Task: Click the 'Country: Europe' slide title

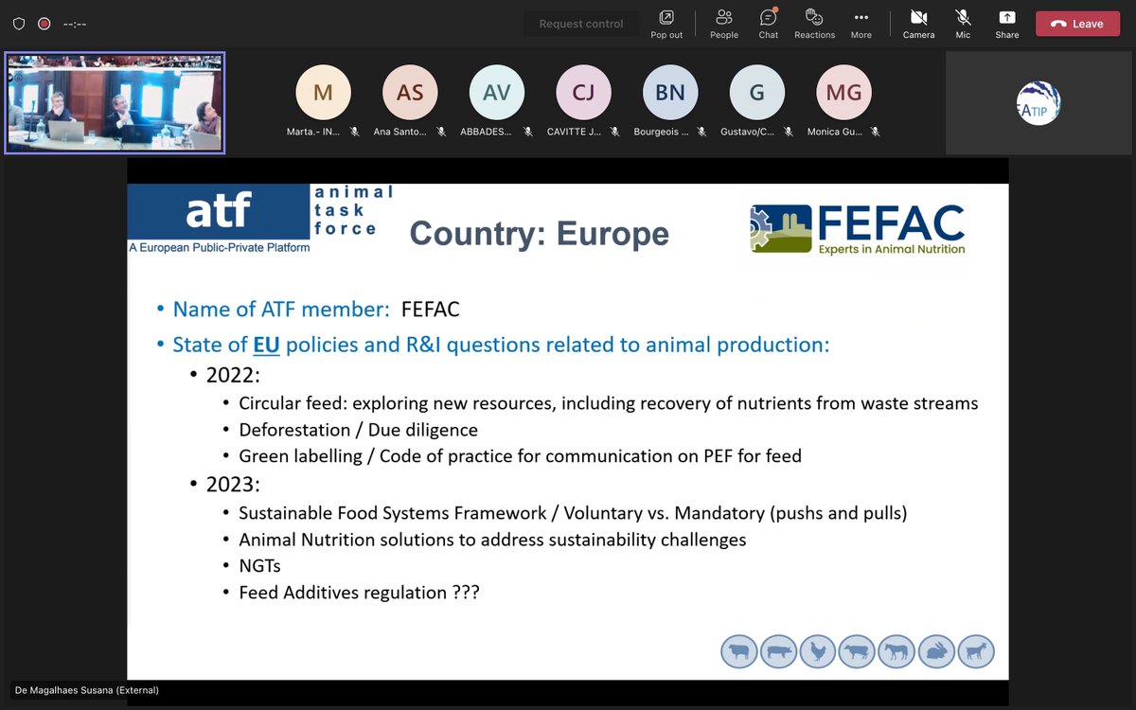Action: (x=539, y=233)
